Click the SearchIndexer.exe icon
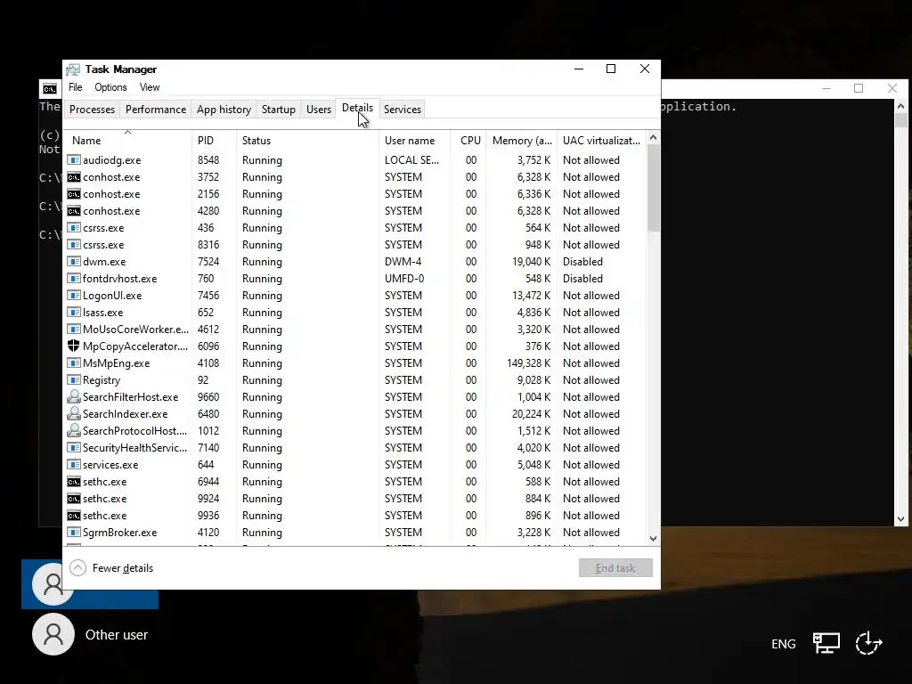 point(73,413)
